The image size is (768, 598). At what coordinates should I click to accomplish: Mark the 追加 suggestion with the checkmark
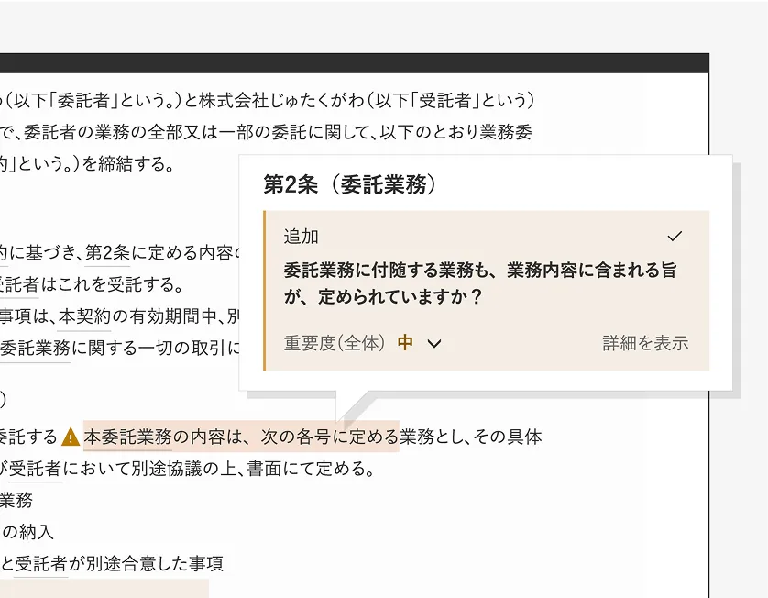tap(675, 237)
